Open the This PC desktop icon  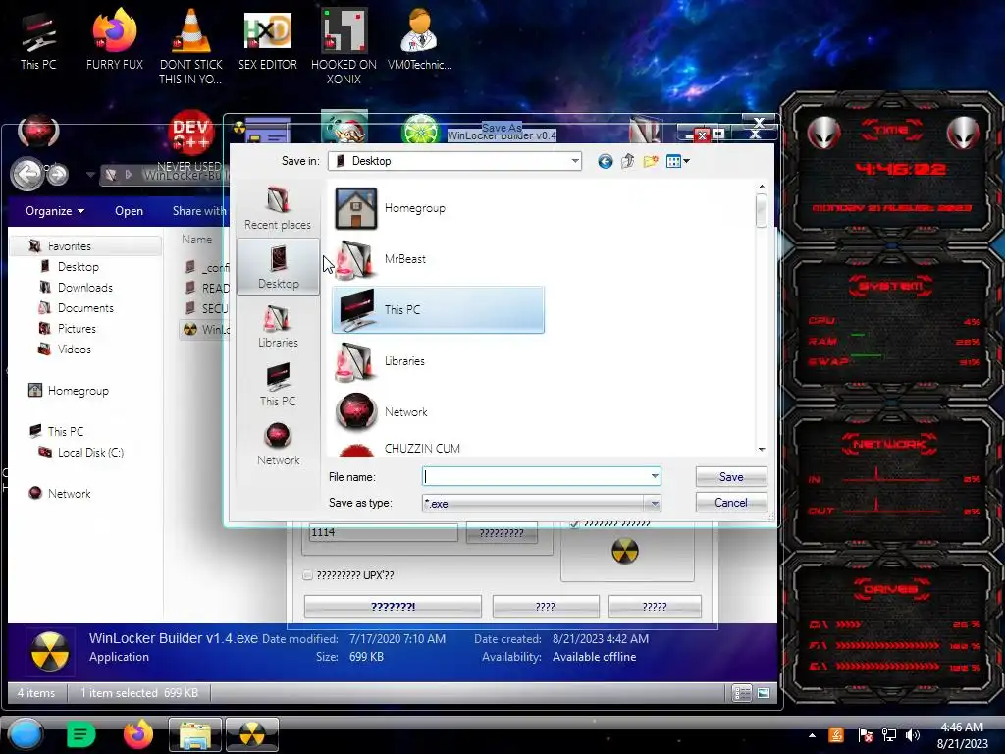(x=38, y=39)
